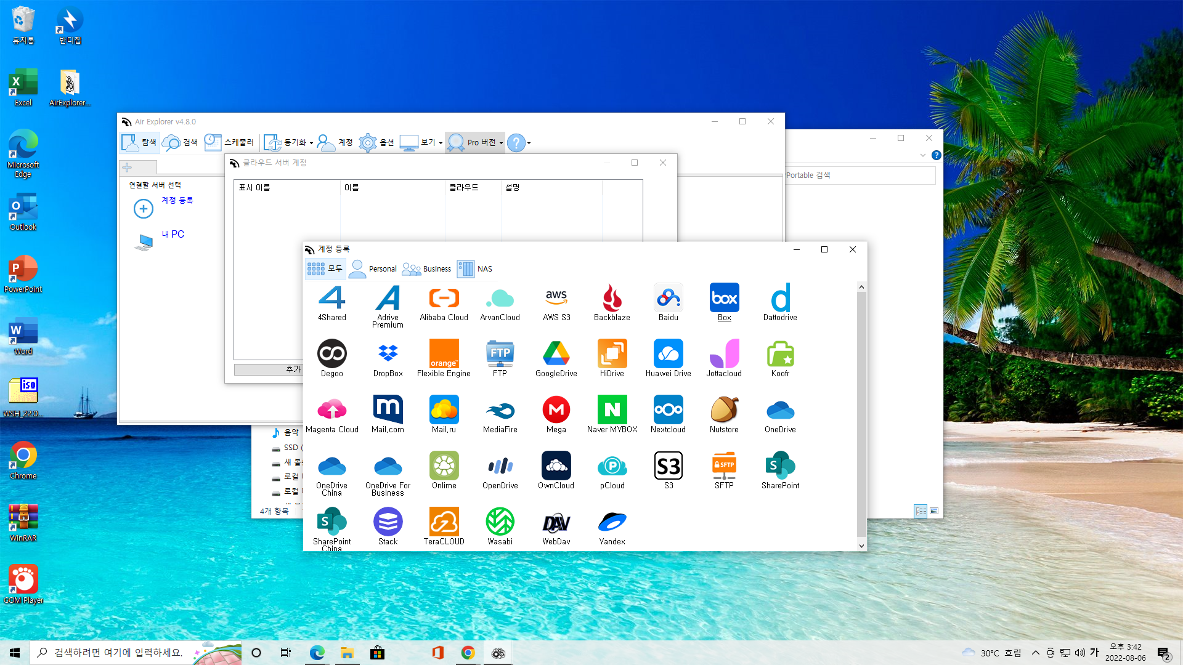Choose Adrive Premium provider

388,306
